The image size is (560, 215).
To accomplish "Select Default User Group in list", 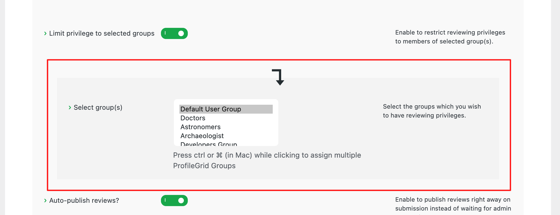I will coord(226,109).
